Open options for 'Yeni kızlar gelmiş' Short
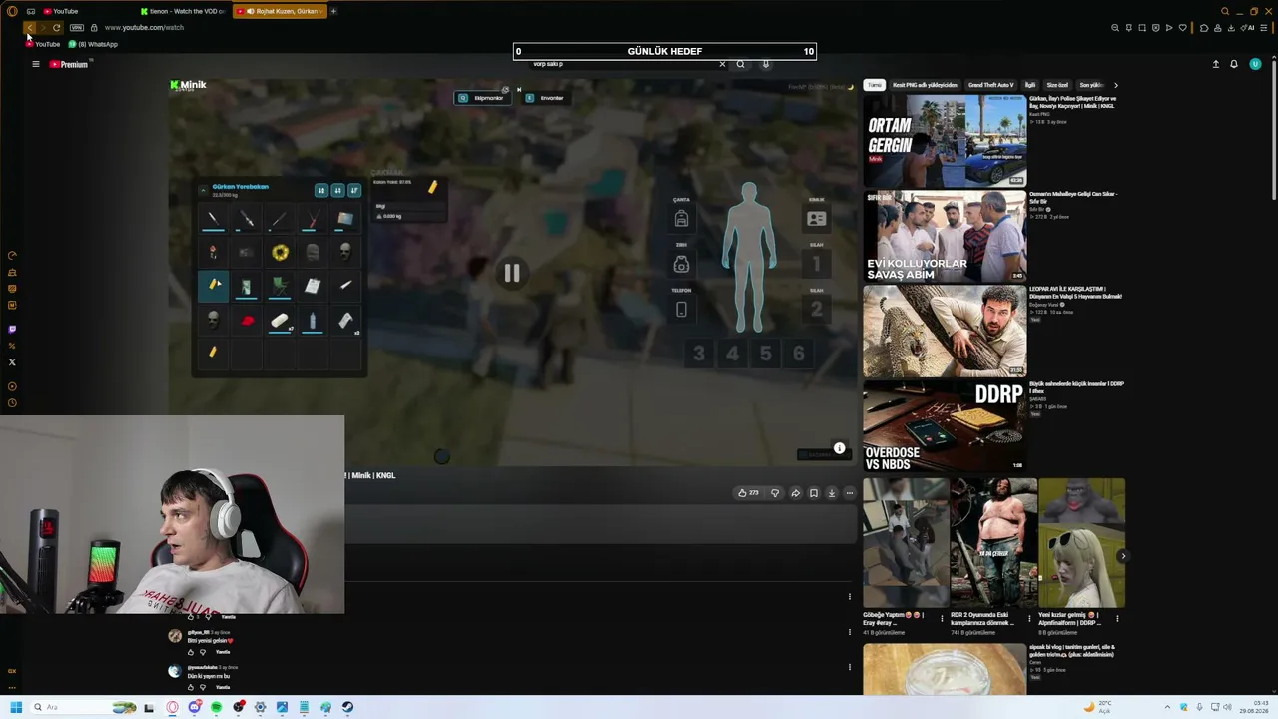 point(1117,619)
